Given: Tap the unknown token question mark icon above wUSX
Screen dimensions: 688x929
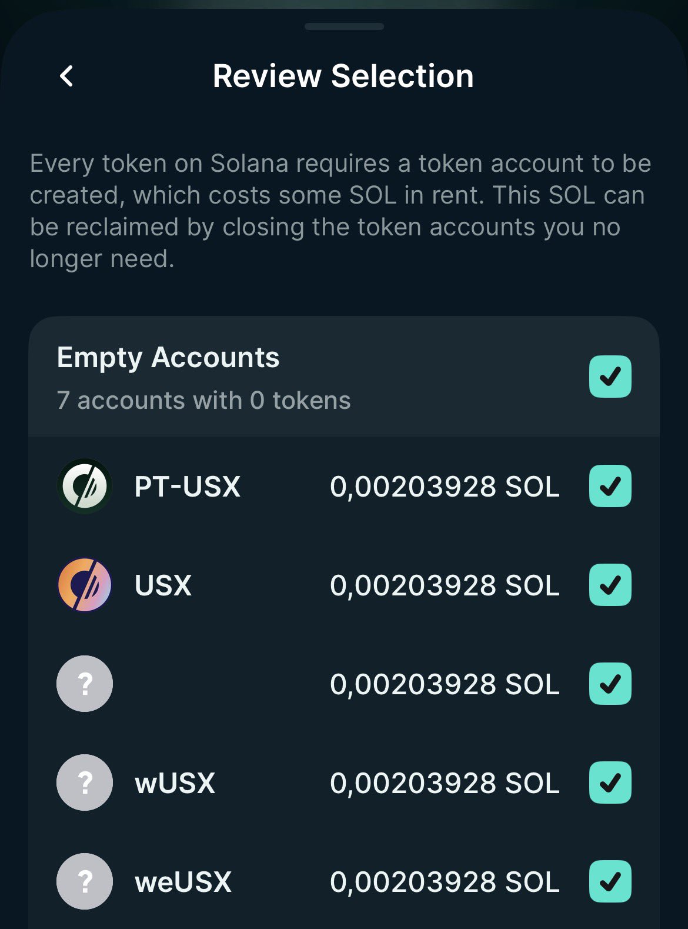Looking at the screenshot, I should coord(85,684).
